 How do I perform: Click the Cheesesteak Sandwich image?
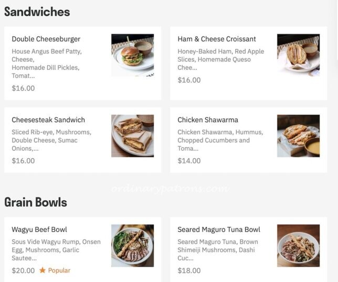[x=132, y=136]
